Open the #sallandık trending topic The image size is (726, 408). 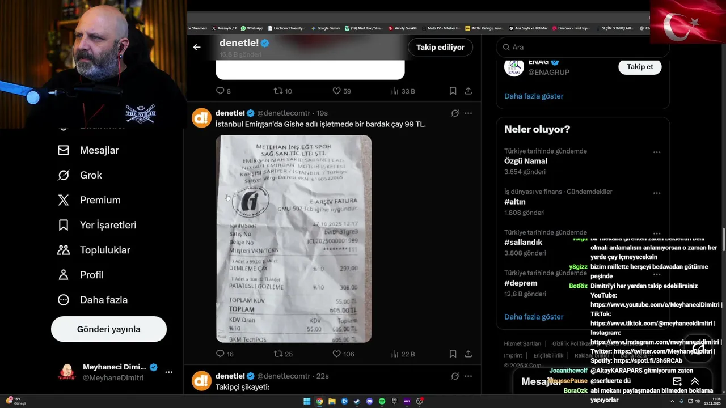click(523, 242)
